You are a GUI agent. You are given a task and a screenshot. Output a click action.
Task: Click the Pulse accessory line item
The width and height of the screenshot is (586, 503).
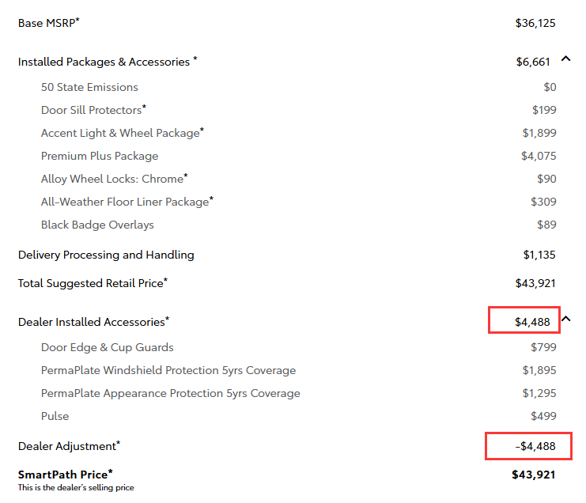pos(55,416)
